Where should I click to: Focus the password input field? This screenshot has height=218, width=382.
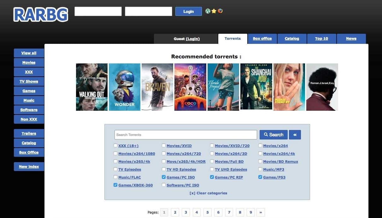149,11
